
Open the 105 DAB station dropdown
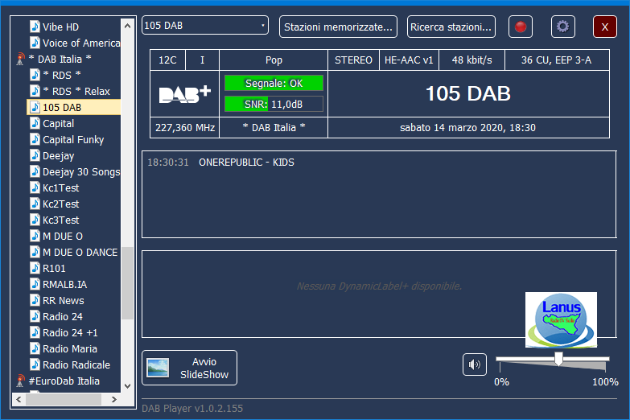(x=205, y=25)
